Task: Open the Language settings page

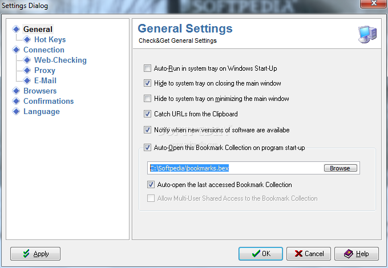Action: tap(42, 111)
